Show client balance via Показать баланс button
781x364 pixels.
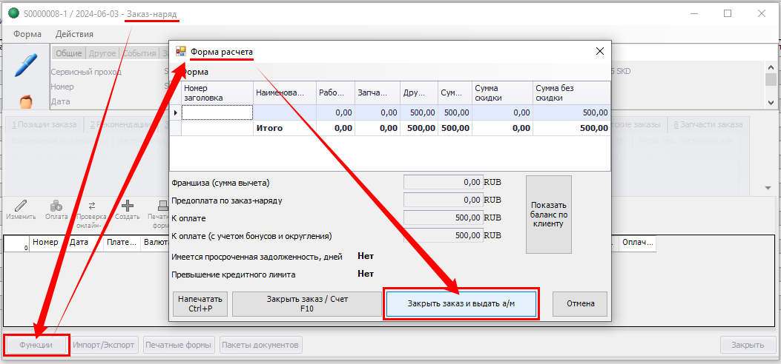pos(549,214)
